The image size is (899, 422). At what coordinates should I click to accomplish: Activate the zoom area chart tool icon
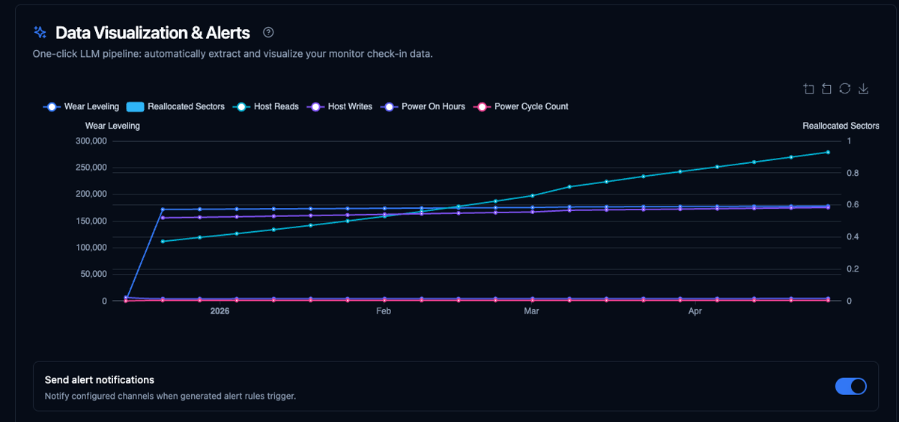tap(808, 89)
